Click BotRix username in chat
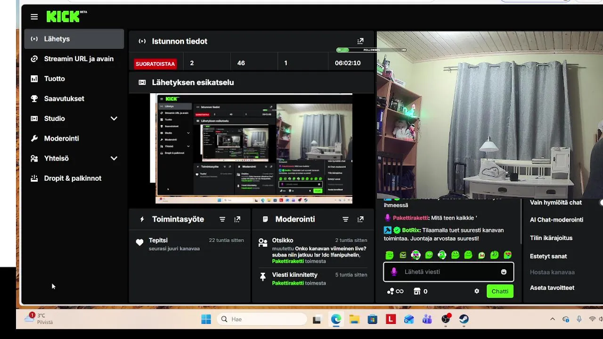Screen dimensions: 603x339 tap(411, 230)
